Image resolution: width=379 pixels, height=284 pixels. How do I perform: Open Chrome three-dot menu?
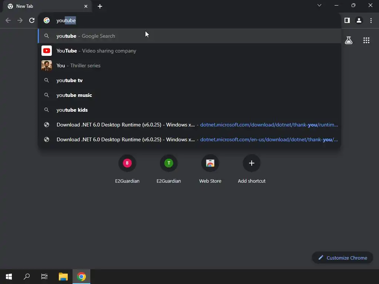click(x=371, y=21)
